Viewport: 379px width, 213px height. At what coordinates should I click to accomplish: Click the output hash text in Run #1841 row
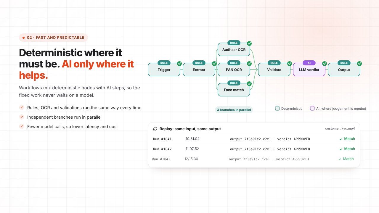pos(270,139)
